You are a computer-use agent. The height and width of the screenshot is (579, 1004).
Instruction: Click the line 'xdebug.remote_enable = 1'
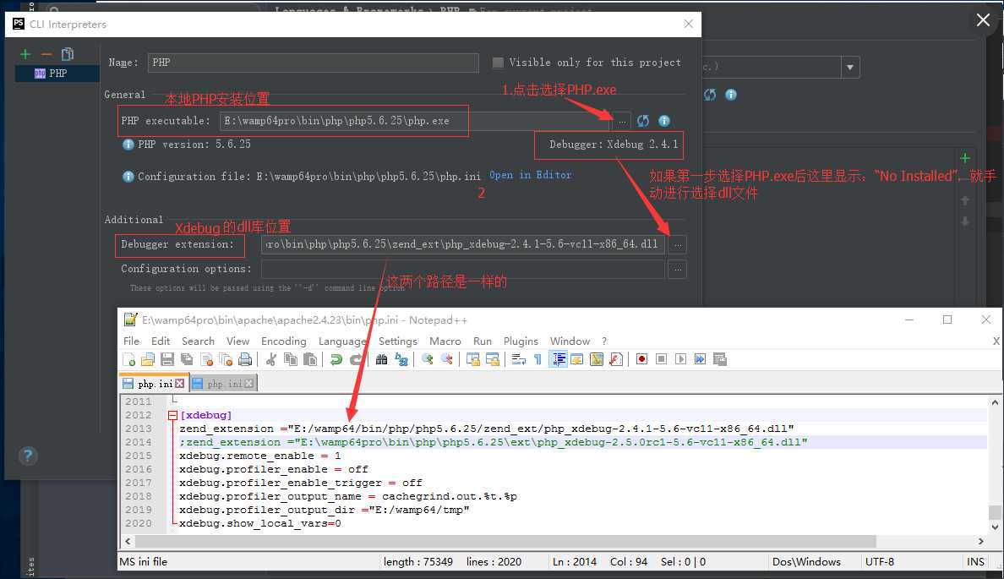click(x=260, y=456)
